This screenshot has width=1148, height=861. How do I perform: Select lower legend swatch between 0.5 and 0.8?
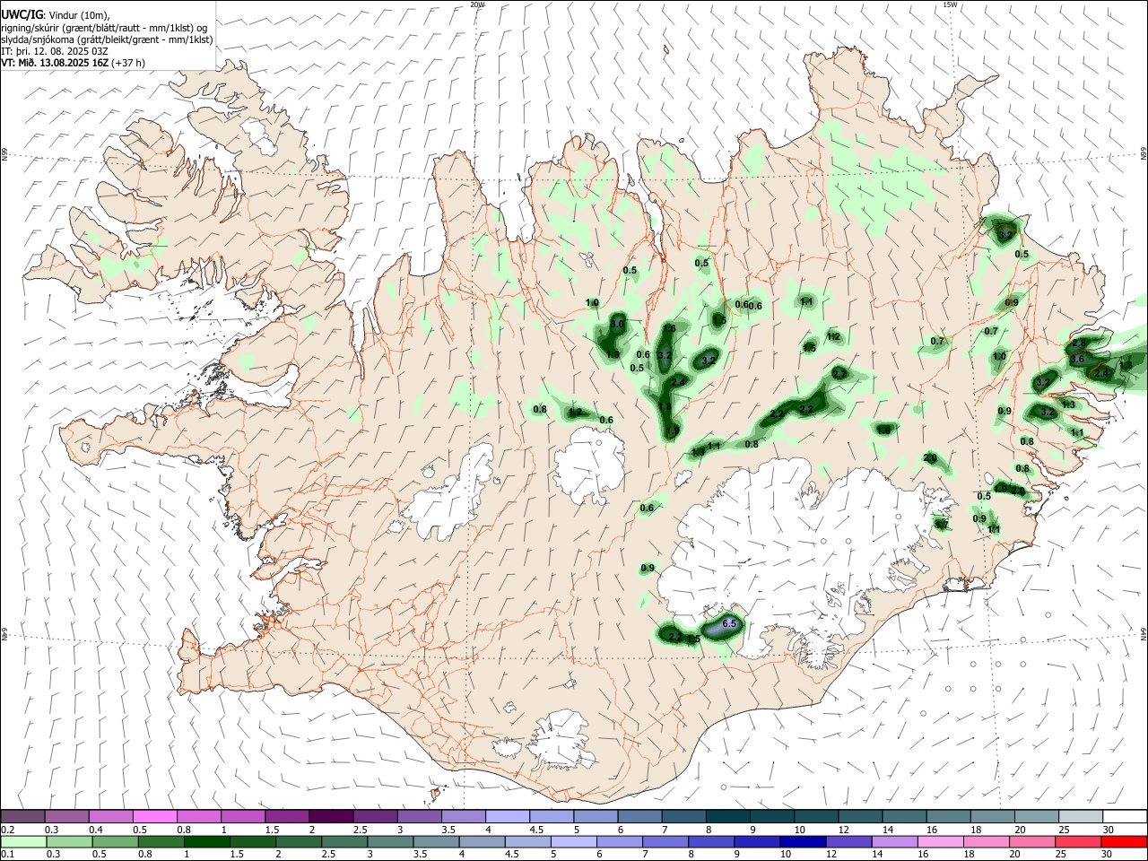coord(115,842)
